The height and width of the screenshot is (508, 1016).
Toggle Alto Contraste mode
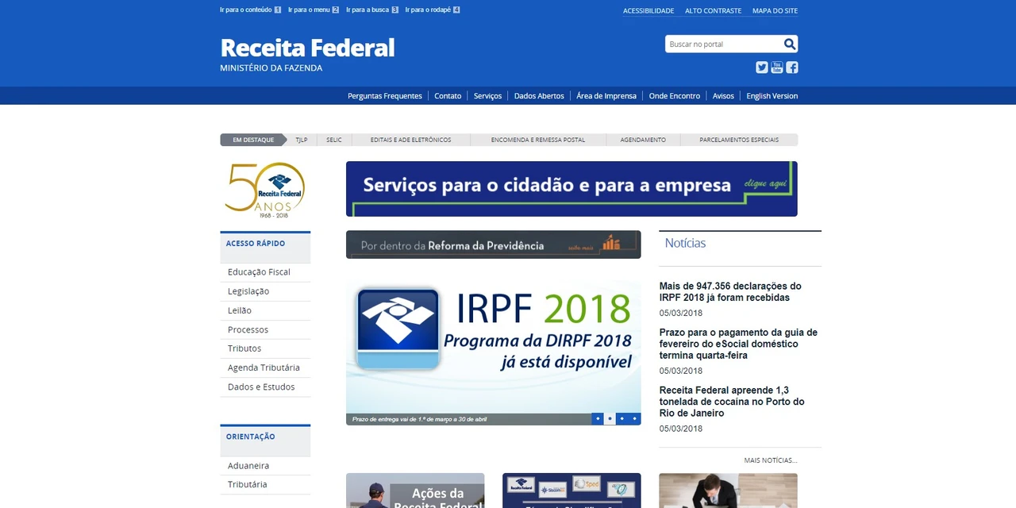713,11
